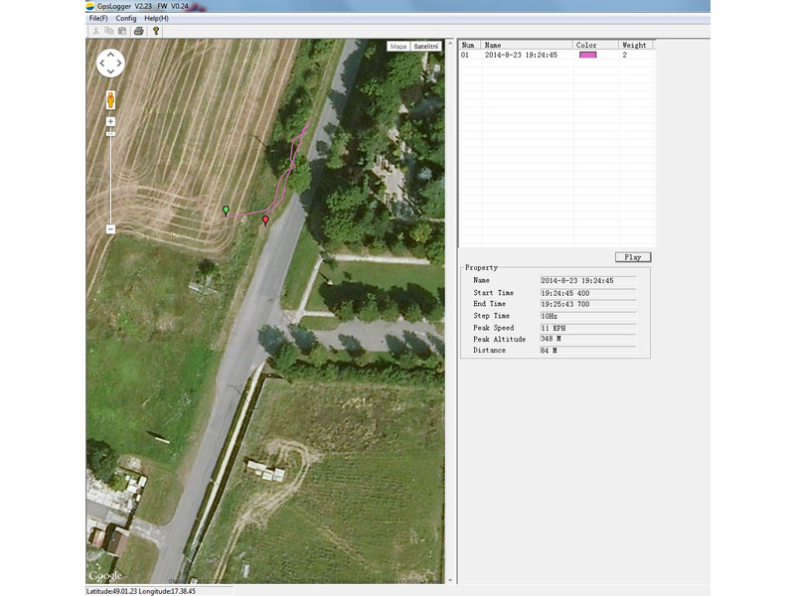Select track 2014-8-23 19:24:45 in list

pyautogui.click(x=521, y=56)
